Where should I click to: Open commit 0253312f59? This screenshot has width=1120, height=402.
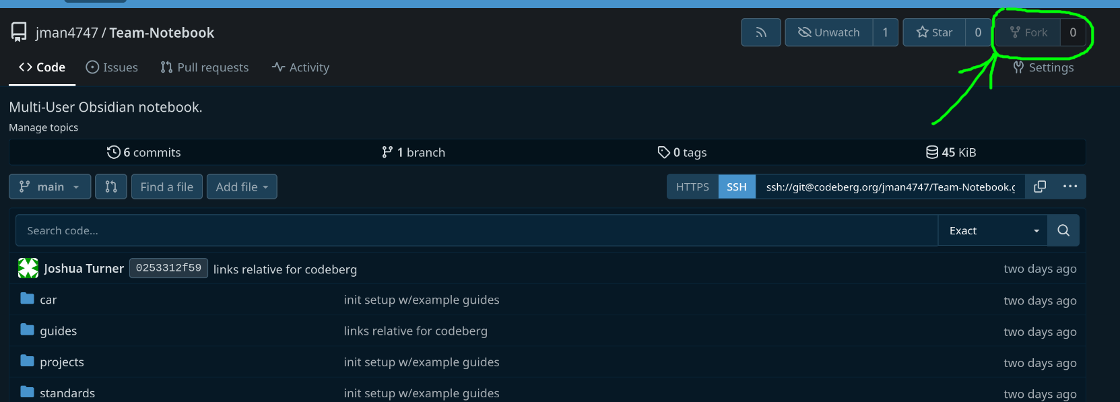168,268
